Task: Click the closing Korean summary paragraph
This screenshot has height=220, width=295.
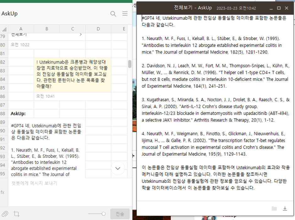Action: pos(216,178)
